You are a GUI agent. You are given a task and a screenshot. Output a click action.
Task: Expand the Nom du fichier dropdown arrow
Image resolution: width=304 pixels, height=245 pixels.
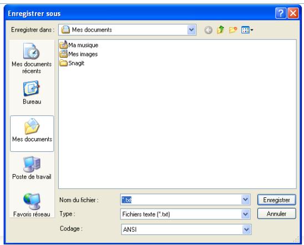(x=245, y=200)
